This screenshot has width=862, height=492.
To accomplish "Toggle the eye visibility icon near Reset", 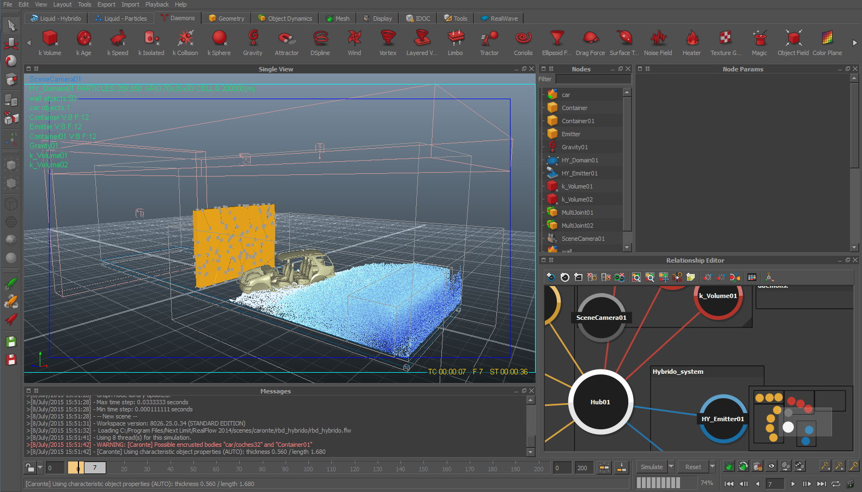I will click(x=771, y=466).
